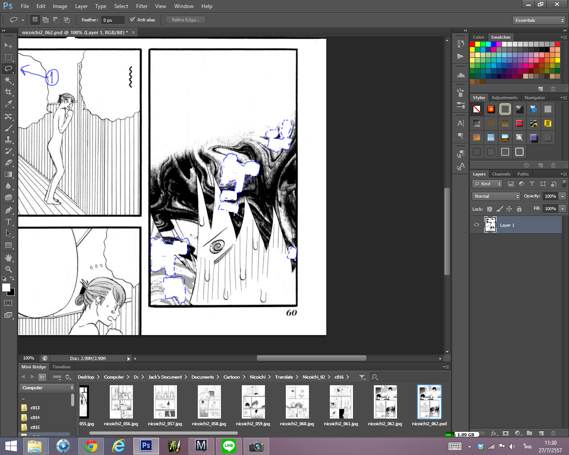Switch to the Channels tab

(501, 174)
